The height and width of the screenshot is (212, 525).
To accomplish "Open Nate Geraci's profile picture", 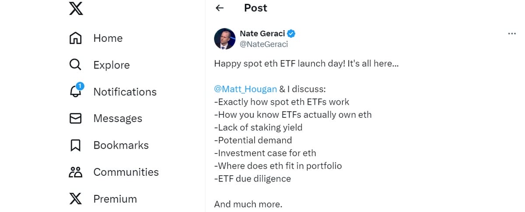I will [225, 39].
